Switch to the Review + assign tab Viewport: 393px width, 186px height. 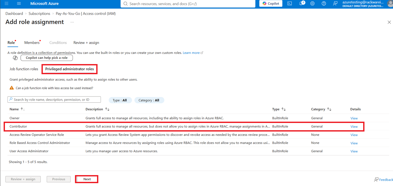(86, 43)
